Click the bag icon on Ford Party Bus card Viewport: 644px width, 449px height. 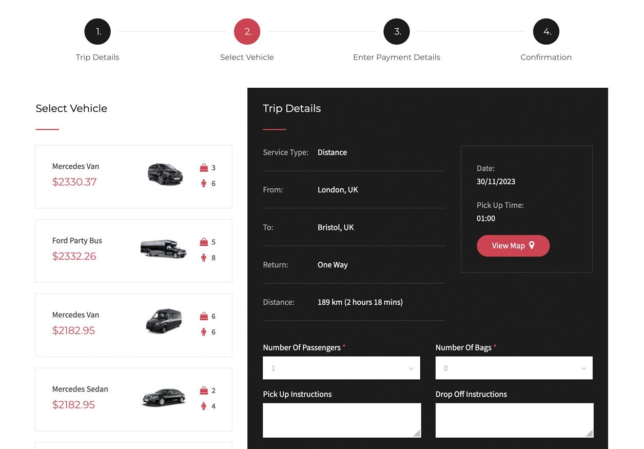[204, 242]
